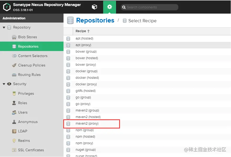The image size is (231, 157).
Task: Click the Repository database icon in sidebar
Action: [x=9, y=27]
